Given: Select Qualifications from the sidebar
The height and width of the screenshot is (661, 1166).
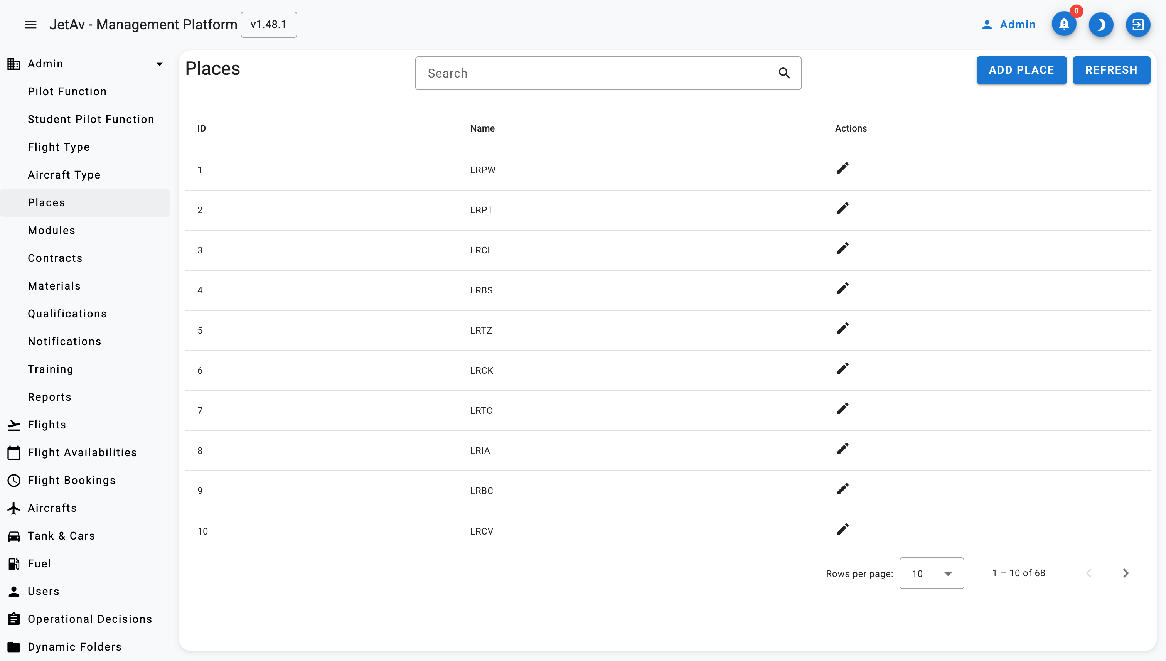Looking at the screenshot, I should coord(67,314).
